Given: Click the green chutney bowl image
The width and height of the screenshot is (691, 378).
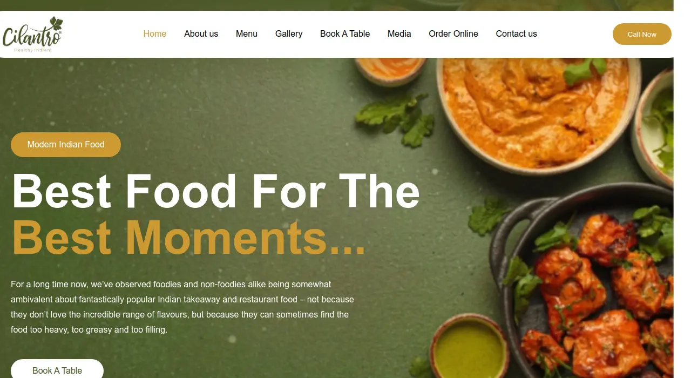Looking at the screenshot, I should click(469, 347).
